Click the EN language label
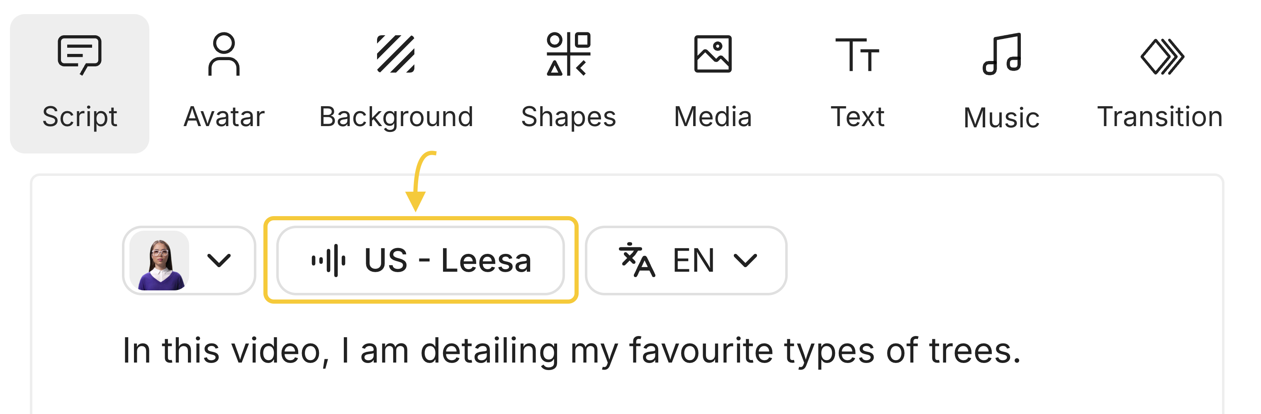This screenshot has height=414, width=1261. (x=693, y=260)
